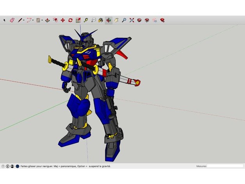Click the Mesures input field

click(x=225, y=166)
